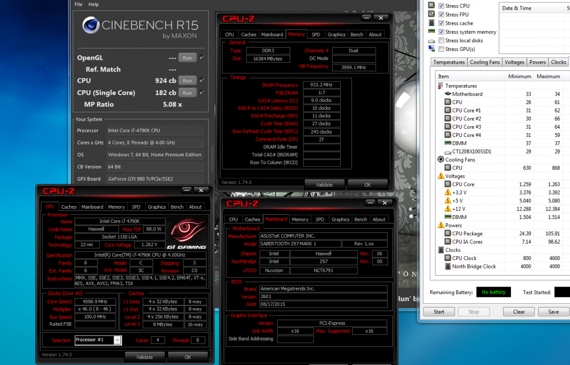The image size is (570, 365).
Task: Toggle the checkmark next to OpenGL Run button
Action: [202, 58]
